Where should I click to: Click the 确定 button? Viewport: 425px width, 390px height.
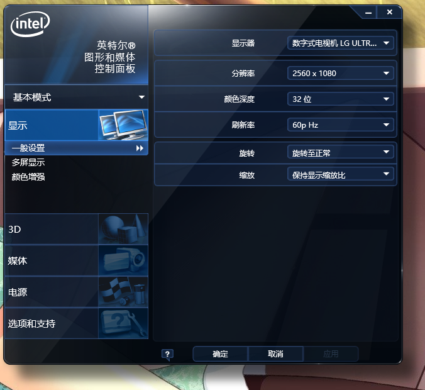(x=220, y=354)
